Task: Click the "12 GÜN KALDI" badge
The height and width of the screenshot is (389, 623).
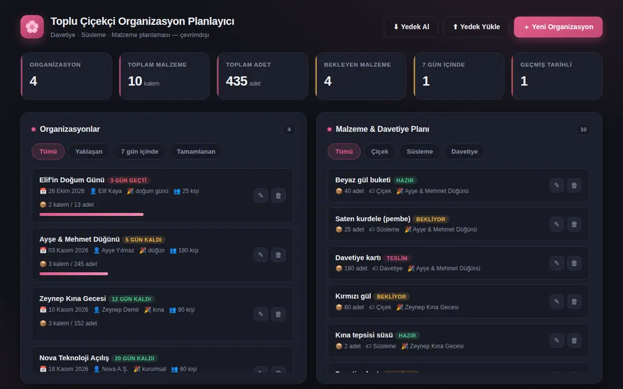Action: (131, 299)
